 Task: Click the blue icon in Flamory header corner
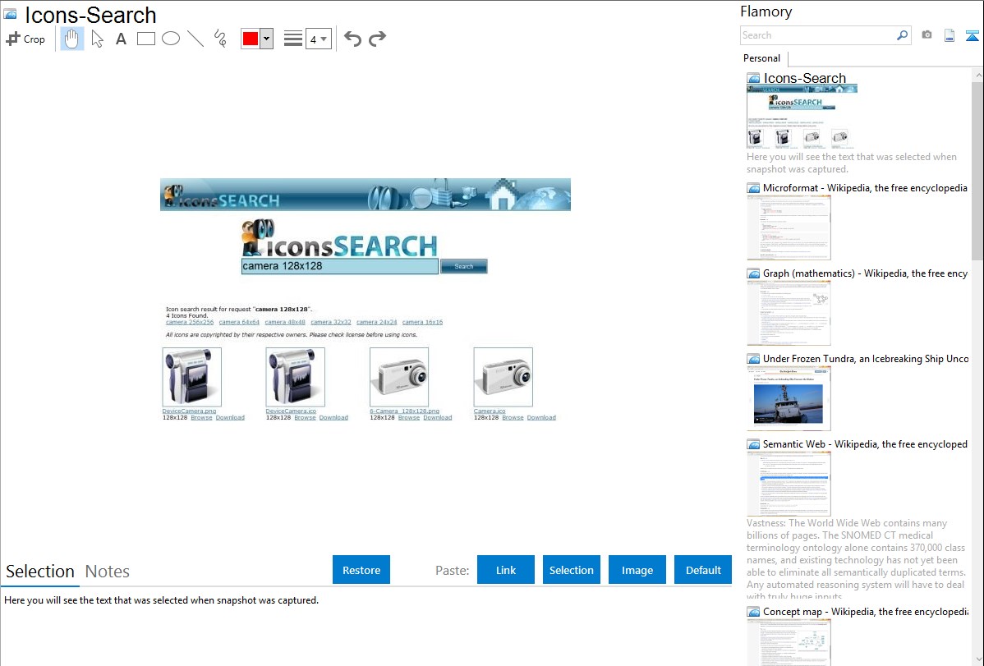[972, 35]
